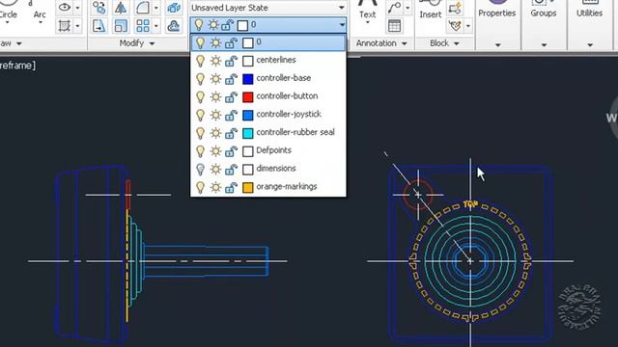The image size is (618, 347).
Task: Open the Ellipse tool dropdown arrow
Action: [77, 8]
